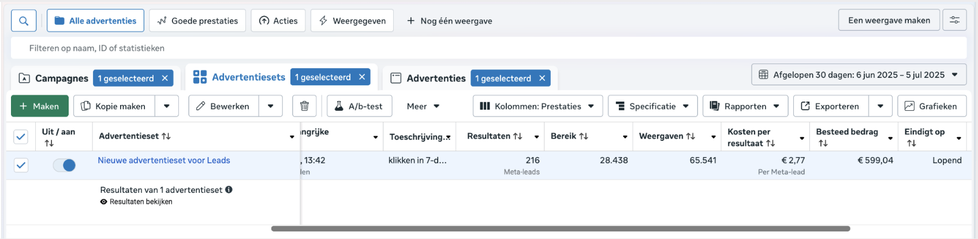Start an A/b-test

(359, 106)
